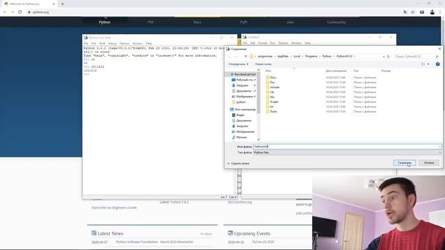Open the PSF tab on python.org
The image size is (445, 250).
click(151, 22)
